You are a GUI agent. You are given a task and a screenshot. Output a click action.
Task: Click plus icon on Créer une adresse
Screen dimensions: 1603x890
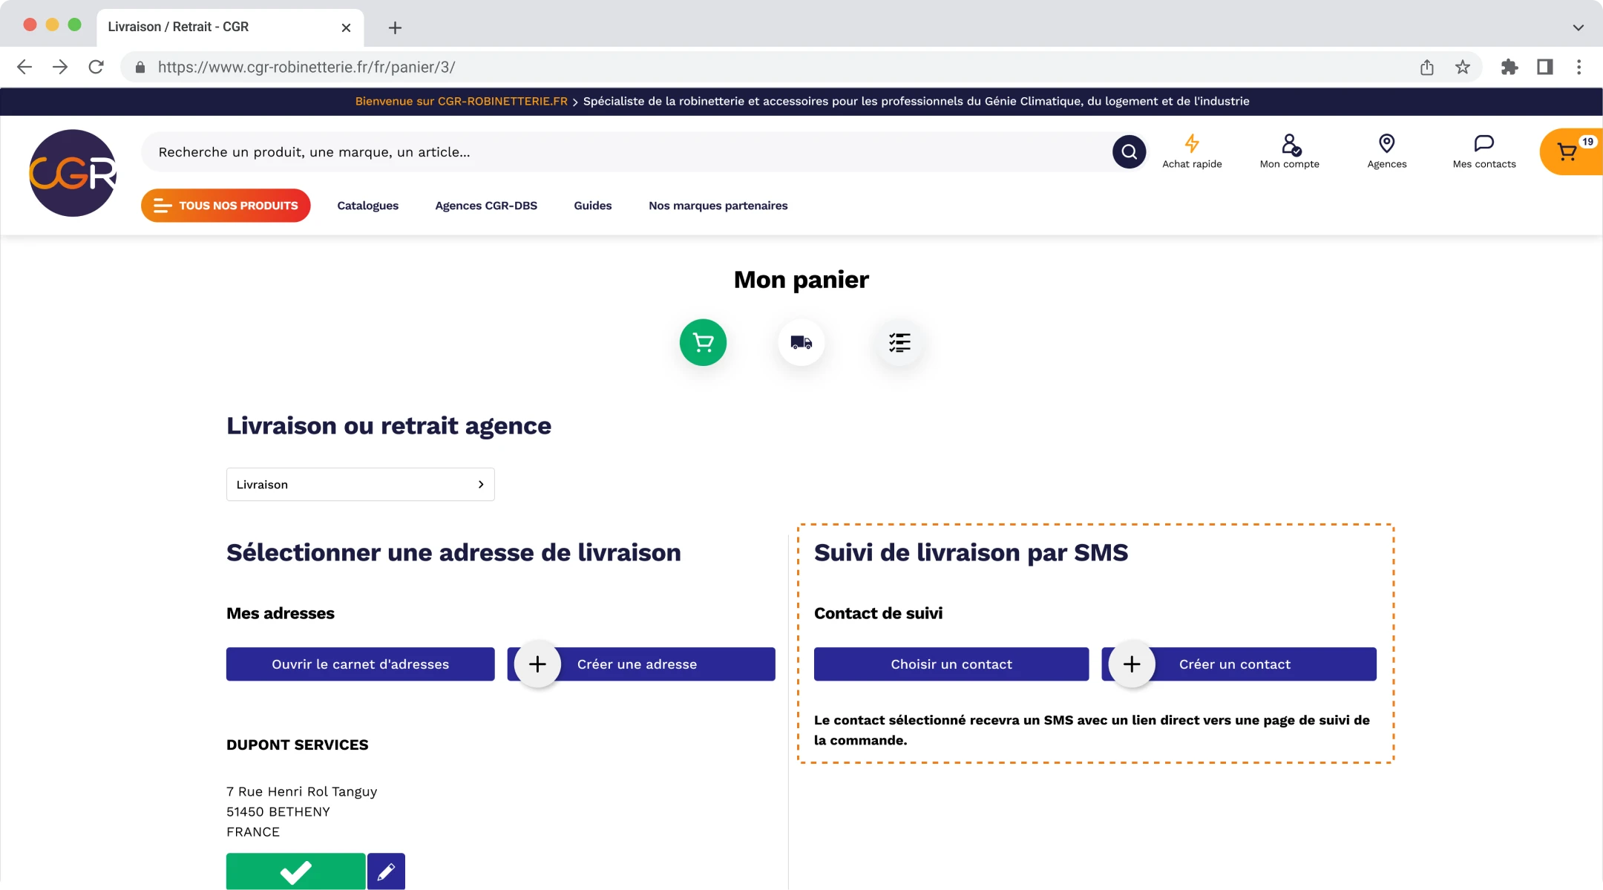(x=537, y=664)
